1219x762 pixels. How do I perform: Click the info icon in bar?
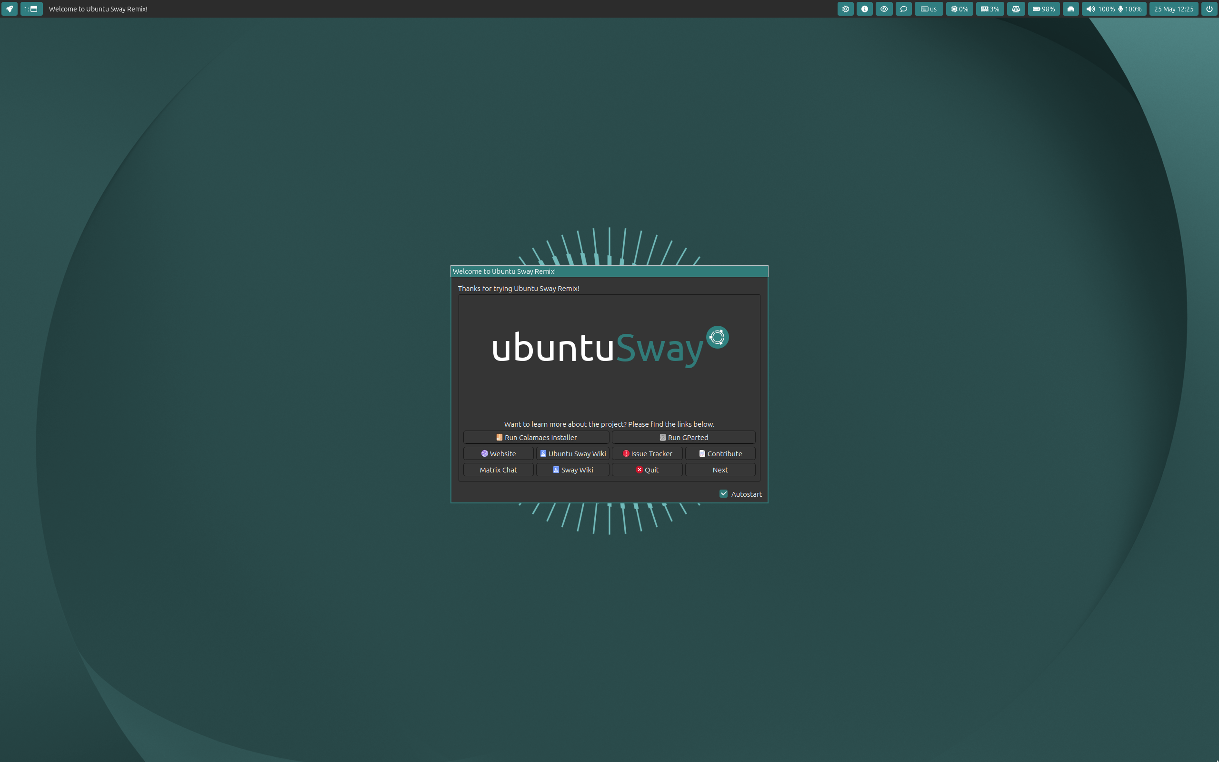tap(864, 9)
